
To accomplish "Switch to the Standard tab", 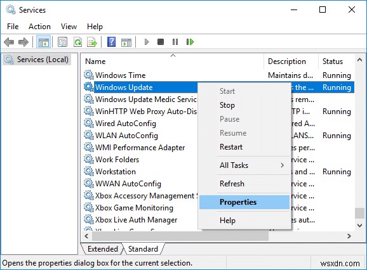I will (x=143, y=249).
